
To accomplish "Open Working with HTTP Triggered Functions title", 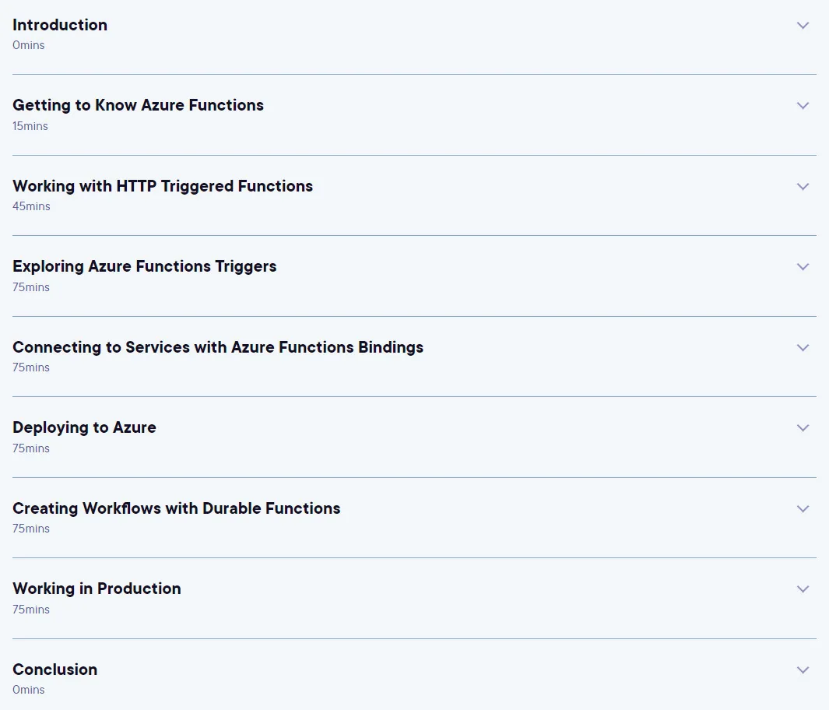I will pos(163,186).
